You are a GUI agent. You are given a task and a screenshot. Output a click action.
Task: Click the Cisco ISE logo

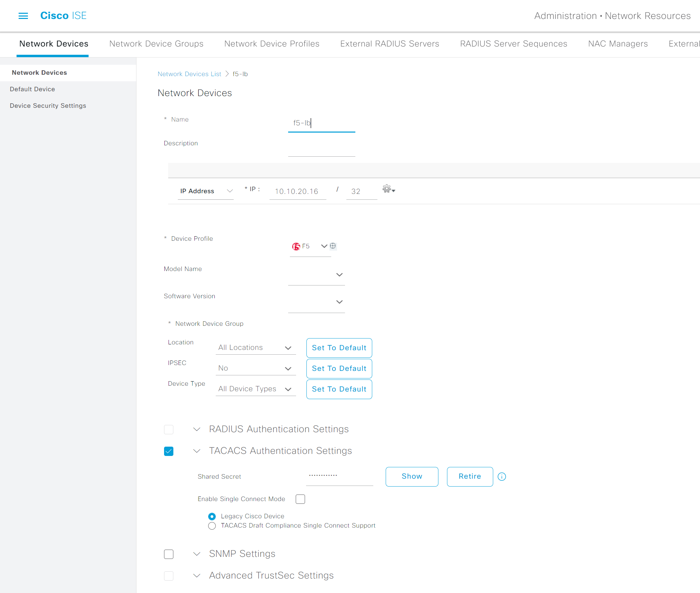[x=63, y=16]
